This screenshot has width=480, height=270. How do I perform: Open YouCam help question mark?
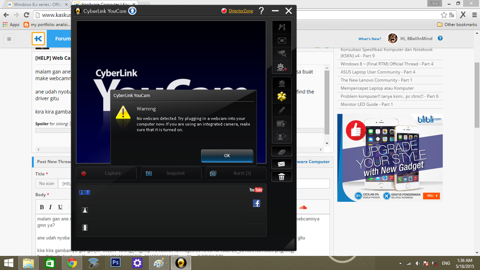[261, 11]
